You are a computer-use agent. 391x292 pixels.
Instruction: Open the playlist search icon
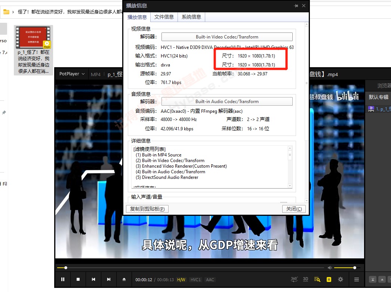(x=317, y=280)
